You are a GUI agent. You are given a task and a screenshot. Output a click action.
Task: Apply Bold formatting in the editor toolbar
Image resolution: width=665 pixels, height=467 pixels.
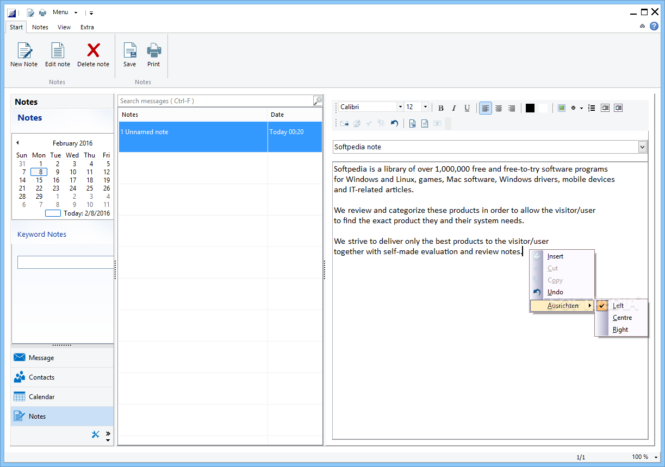[441, 108]
